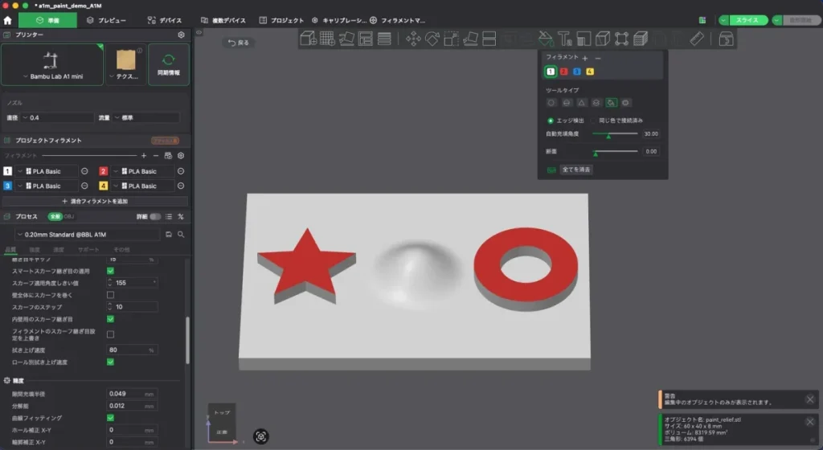The image size is (823, 450).
Task: Select the Cut tool icon
Action: coord(489,39)
